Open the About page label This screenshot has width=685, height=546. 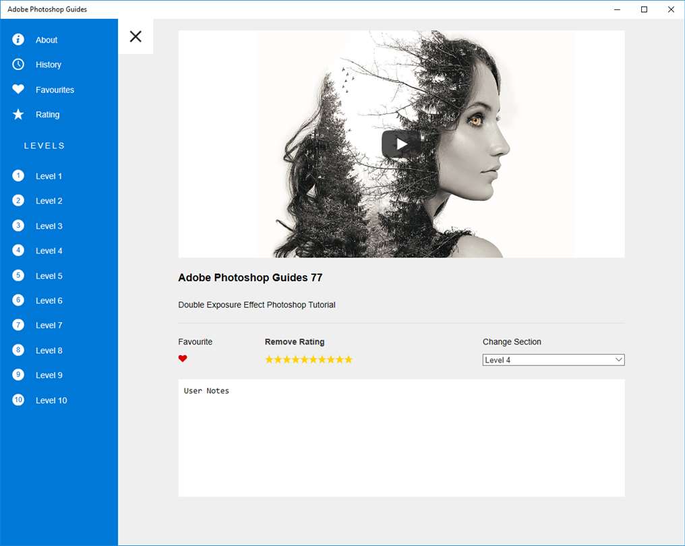(47, 40)
